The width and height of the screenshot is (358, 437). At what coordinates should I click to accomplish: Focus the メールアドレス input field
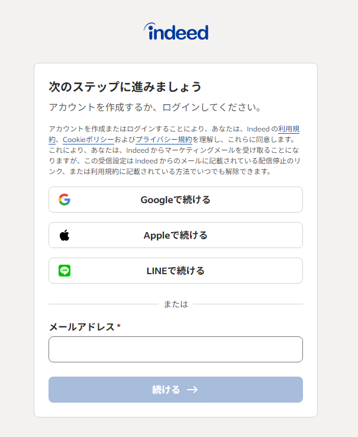176,349
